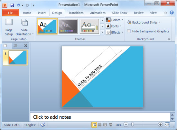This screenshot has height=130, width=177.
Task: Open the PowerPoint application logo menu
Action: pyautogui.click(x=5, y=5)
